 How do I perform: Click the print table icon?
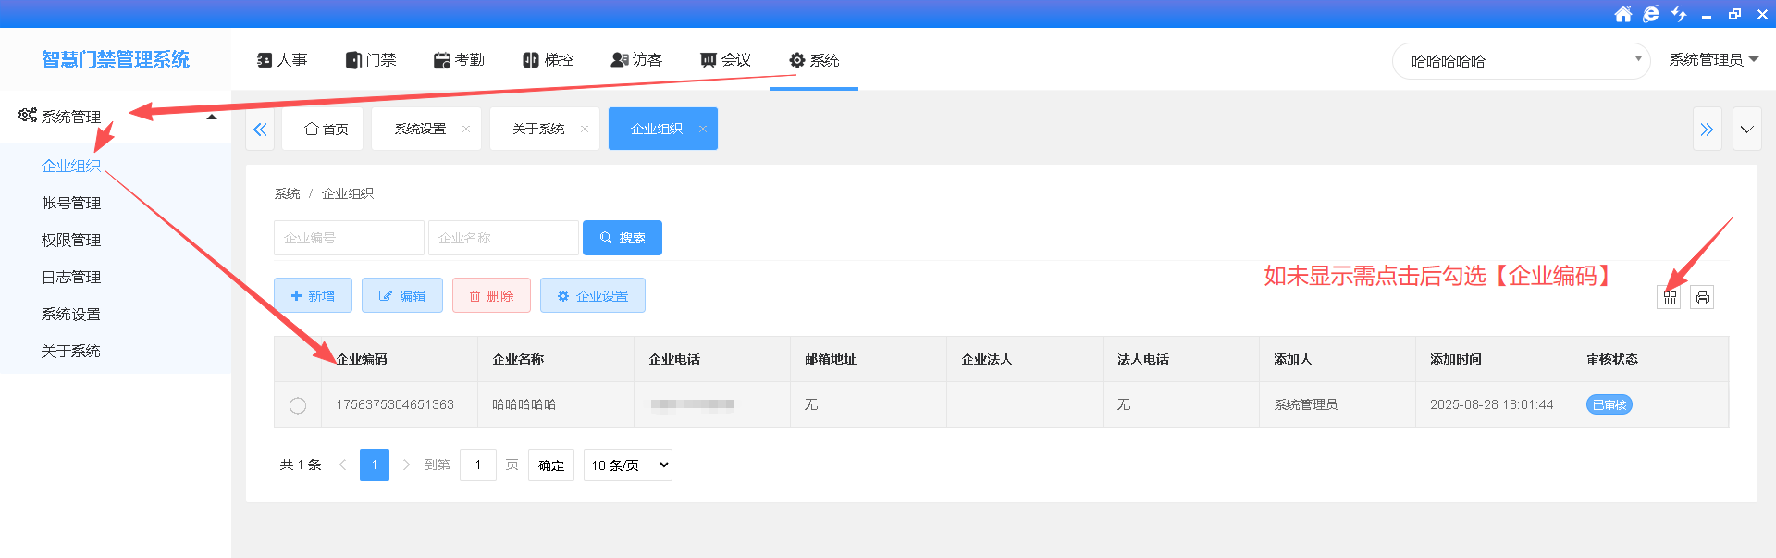tap(1702, 297)
